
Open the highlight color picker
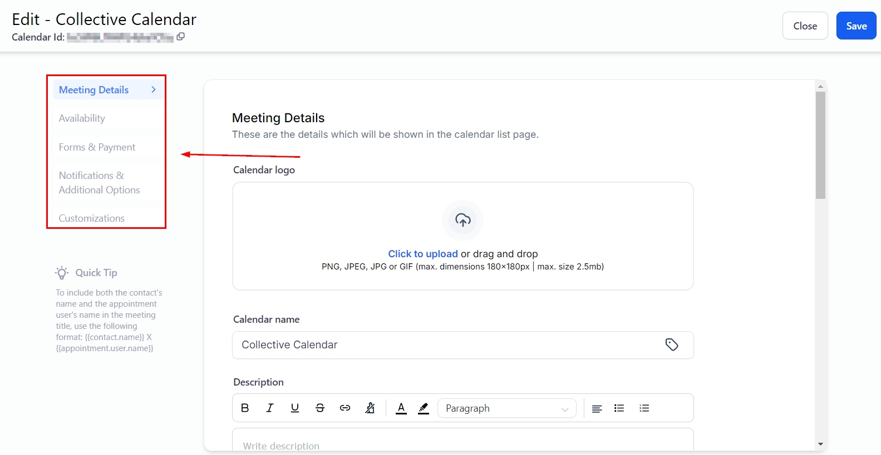point(424,408)
